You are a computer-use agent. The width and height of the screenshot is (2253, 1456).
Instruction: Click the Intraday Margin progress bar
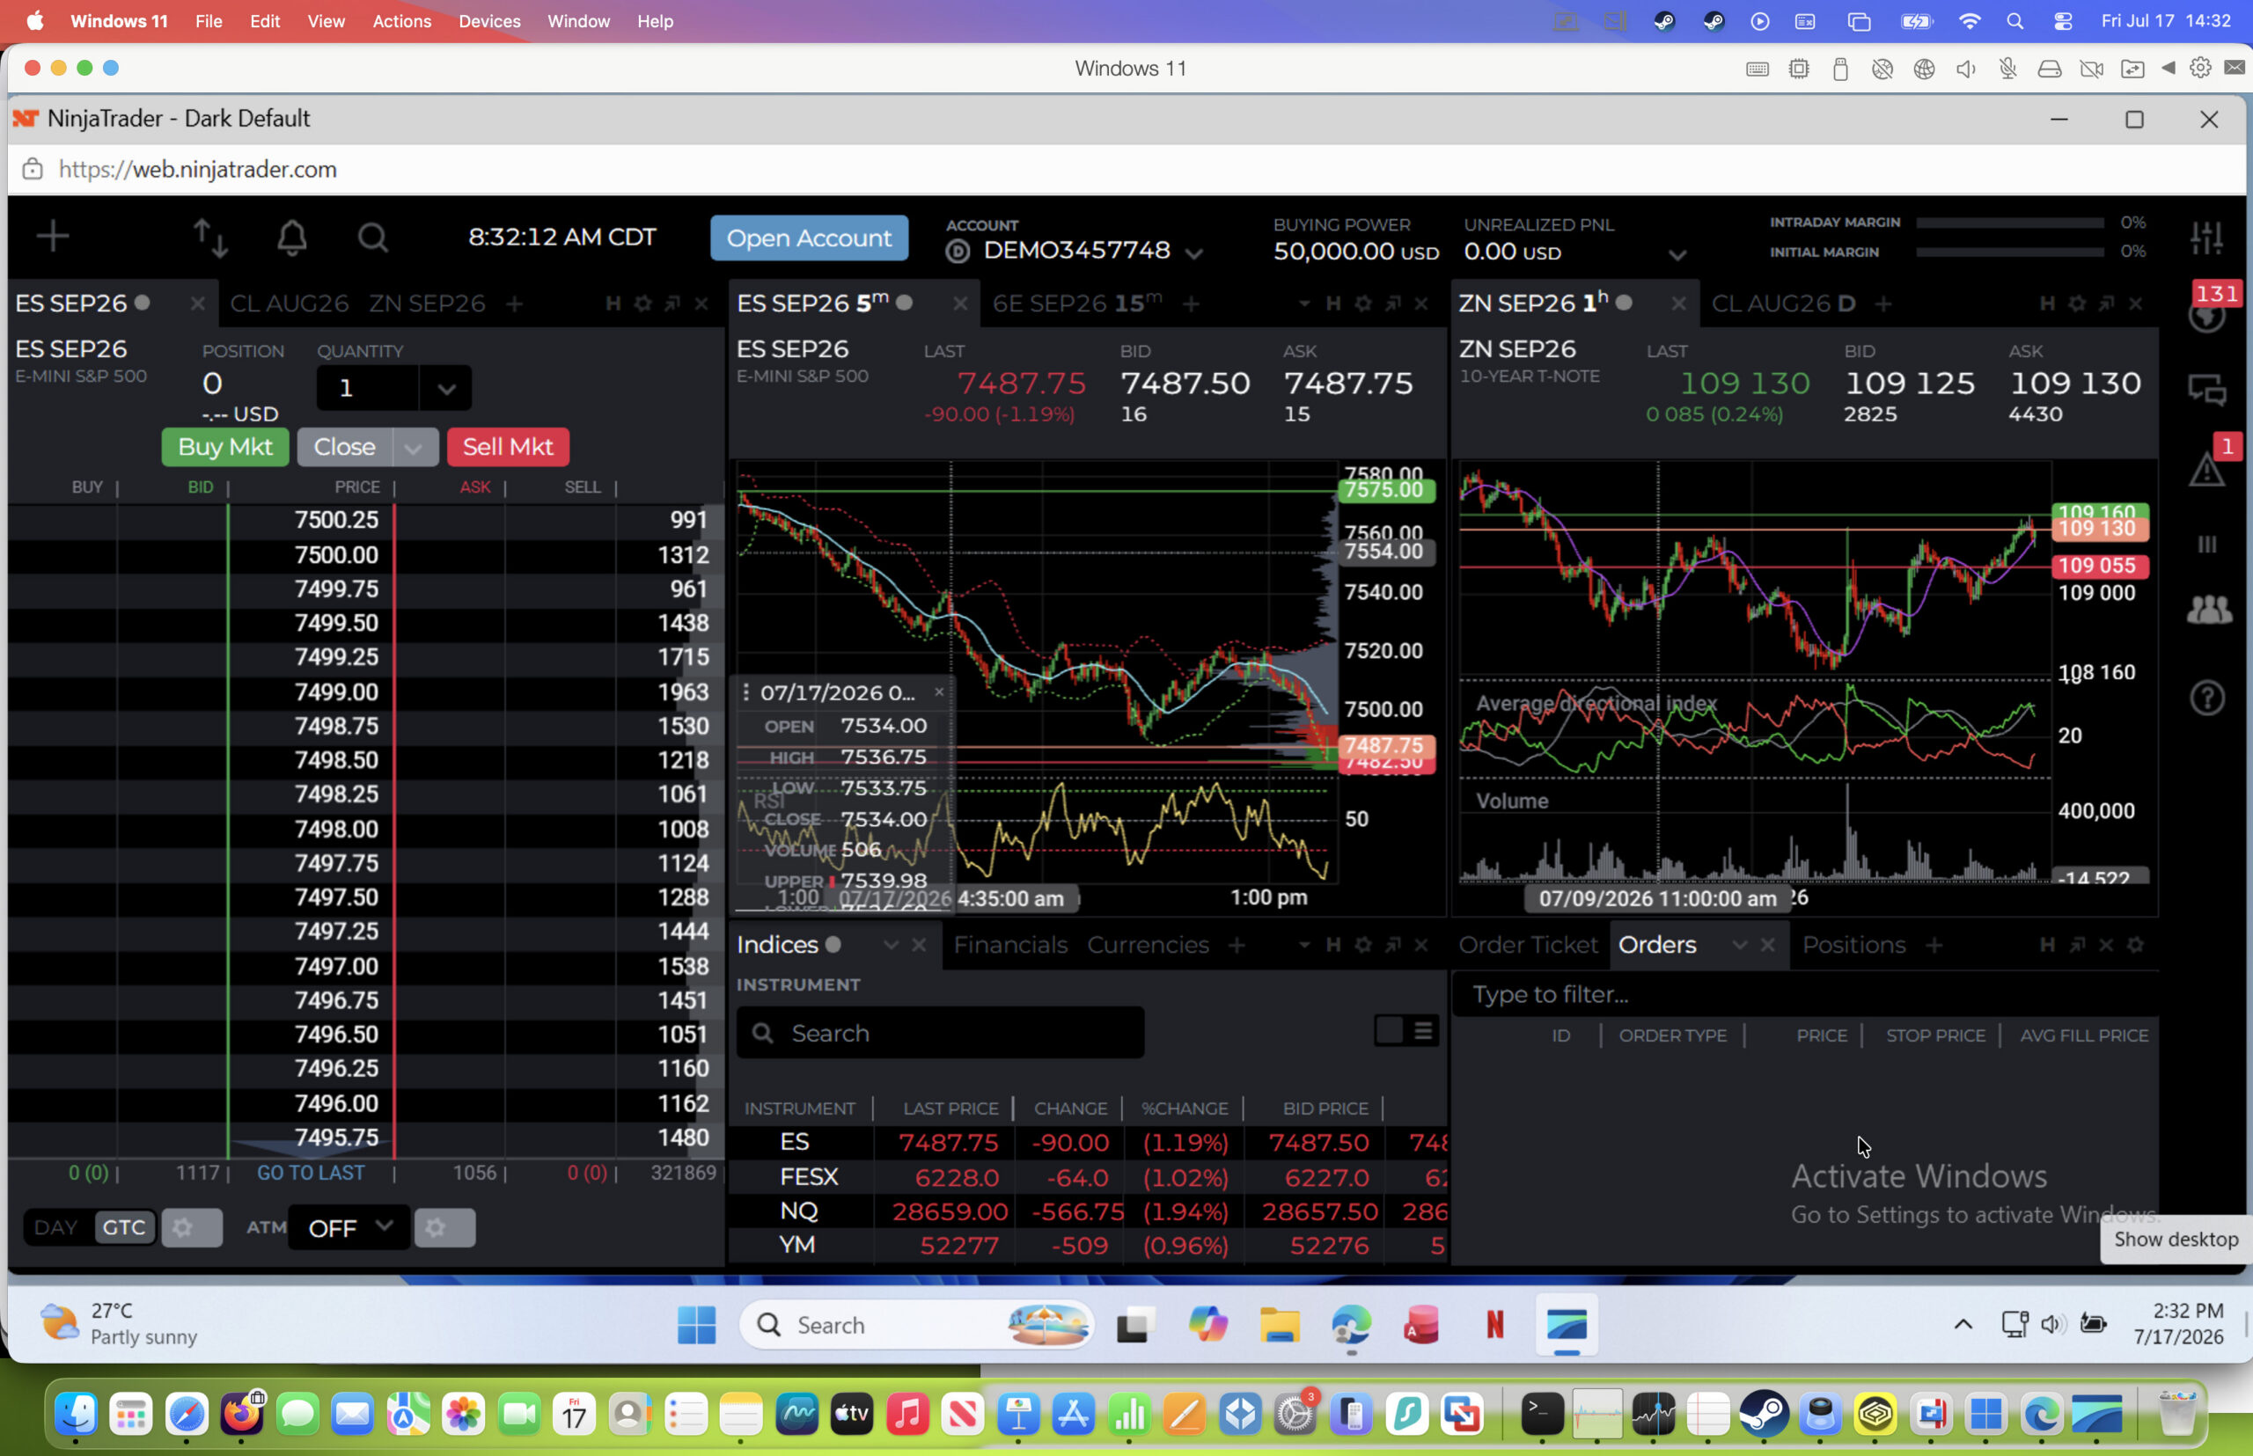2010,223
